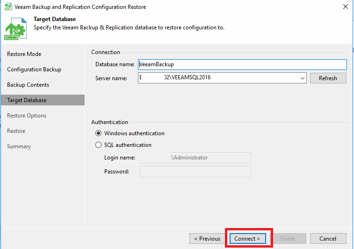Click the Login name field
Screen dimensions: 354x249
coord(195,158)
